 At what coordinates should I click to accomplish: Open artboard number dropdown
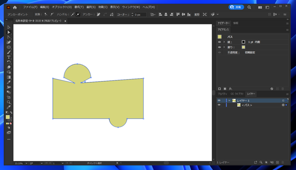pos(63,163)
